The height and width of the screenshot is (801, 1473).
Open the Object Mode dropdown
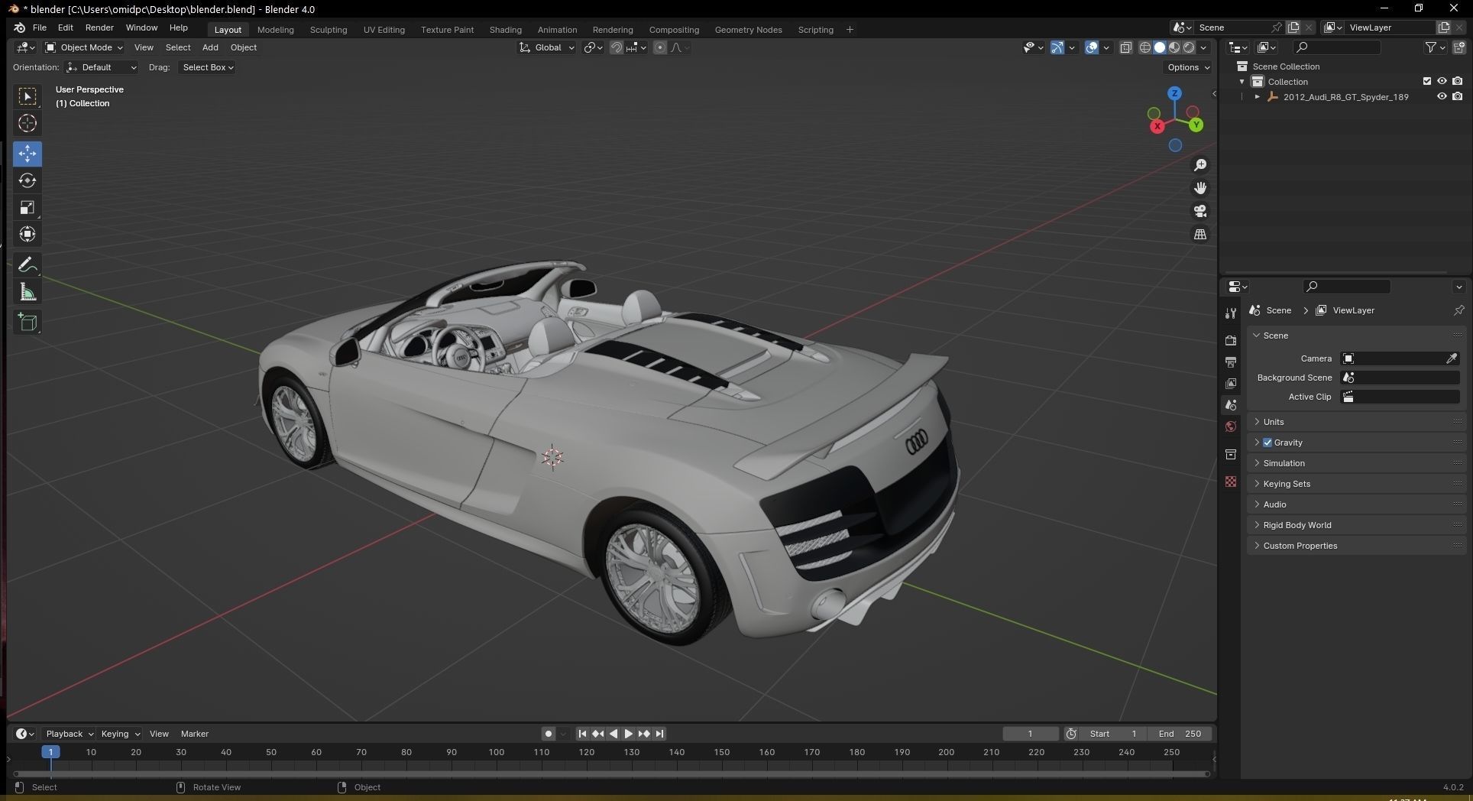point(83,47)
